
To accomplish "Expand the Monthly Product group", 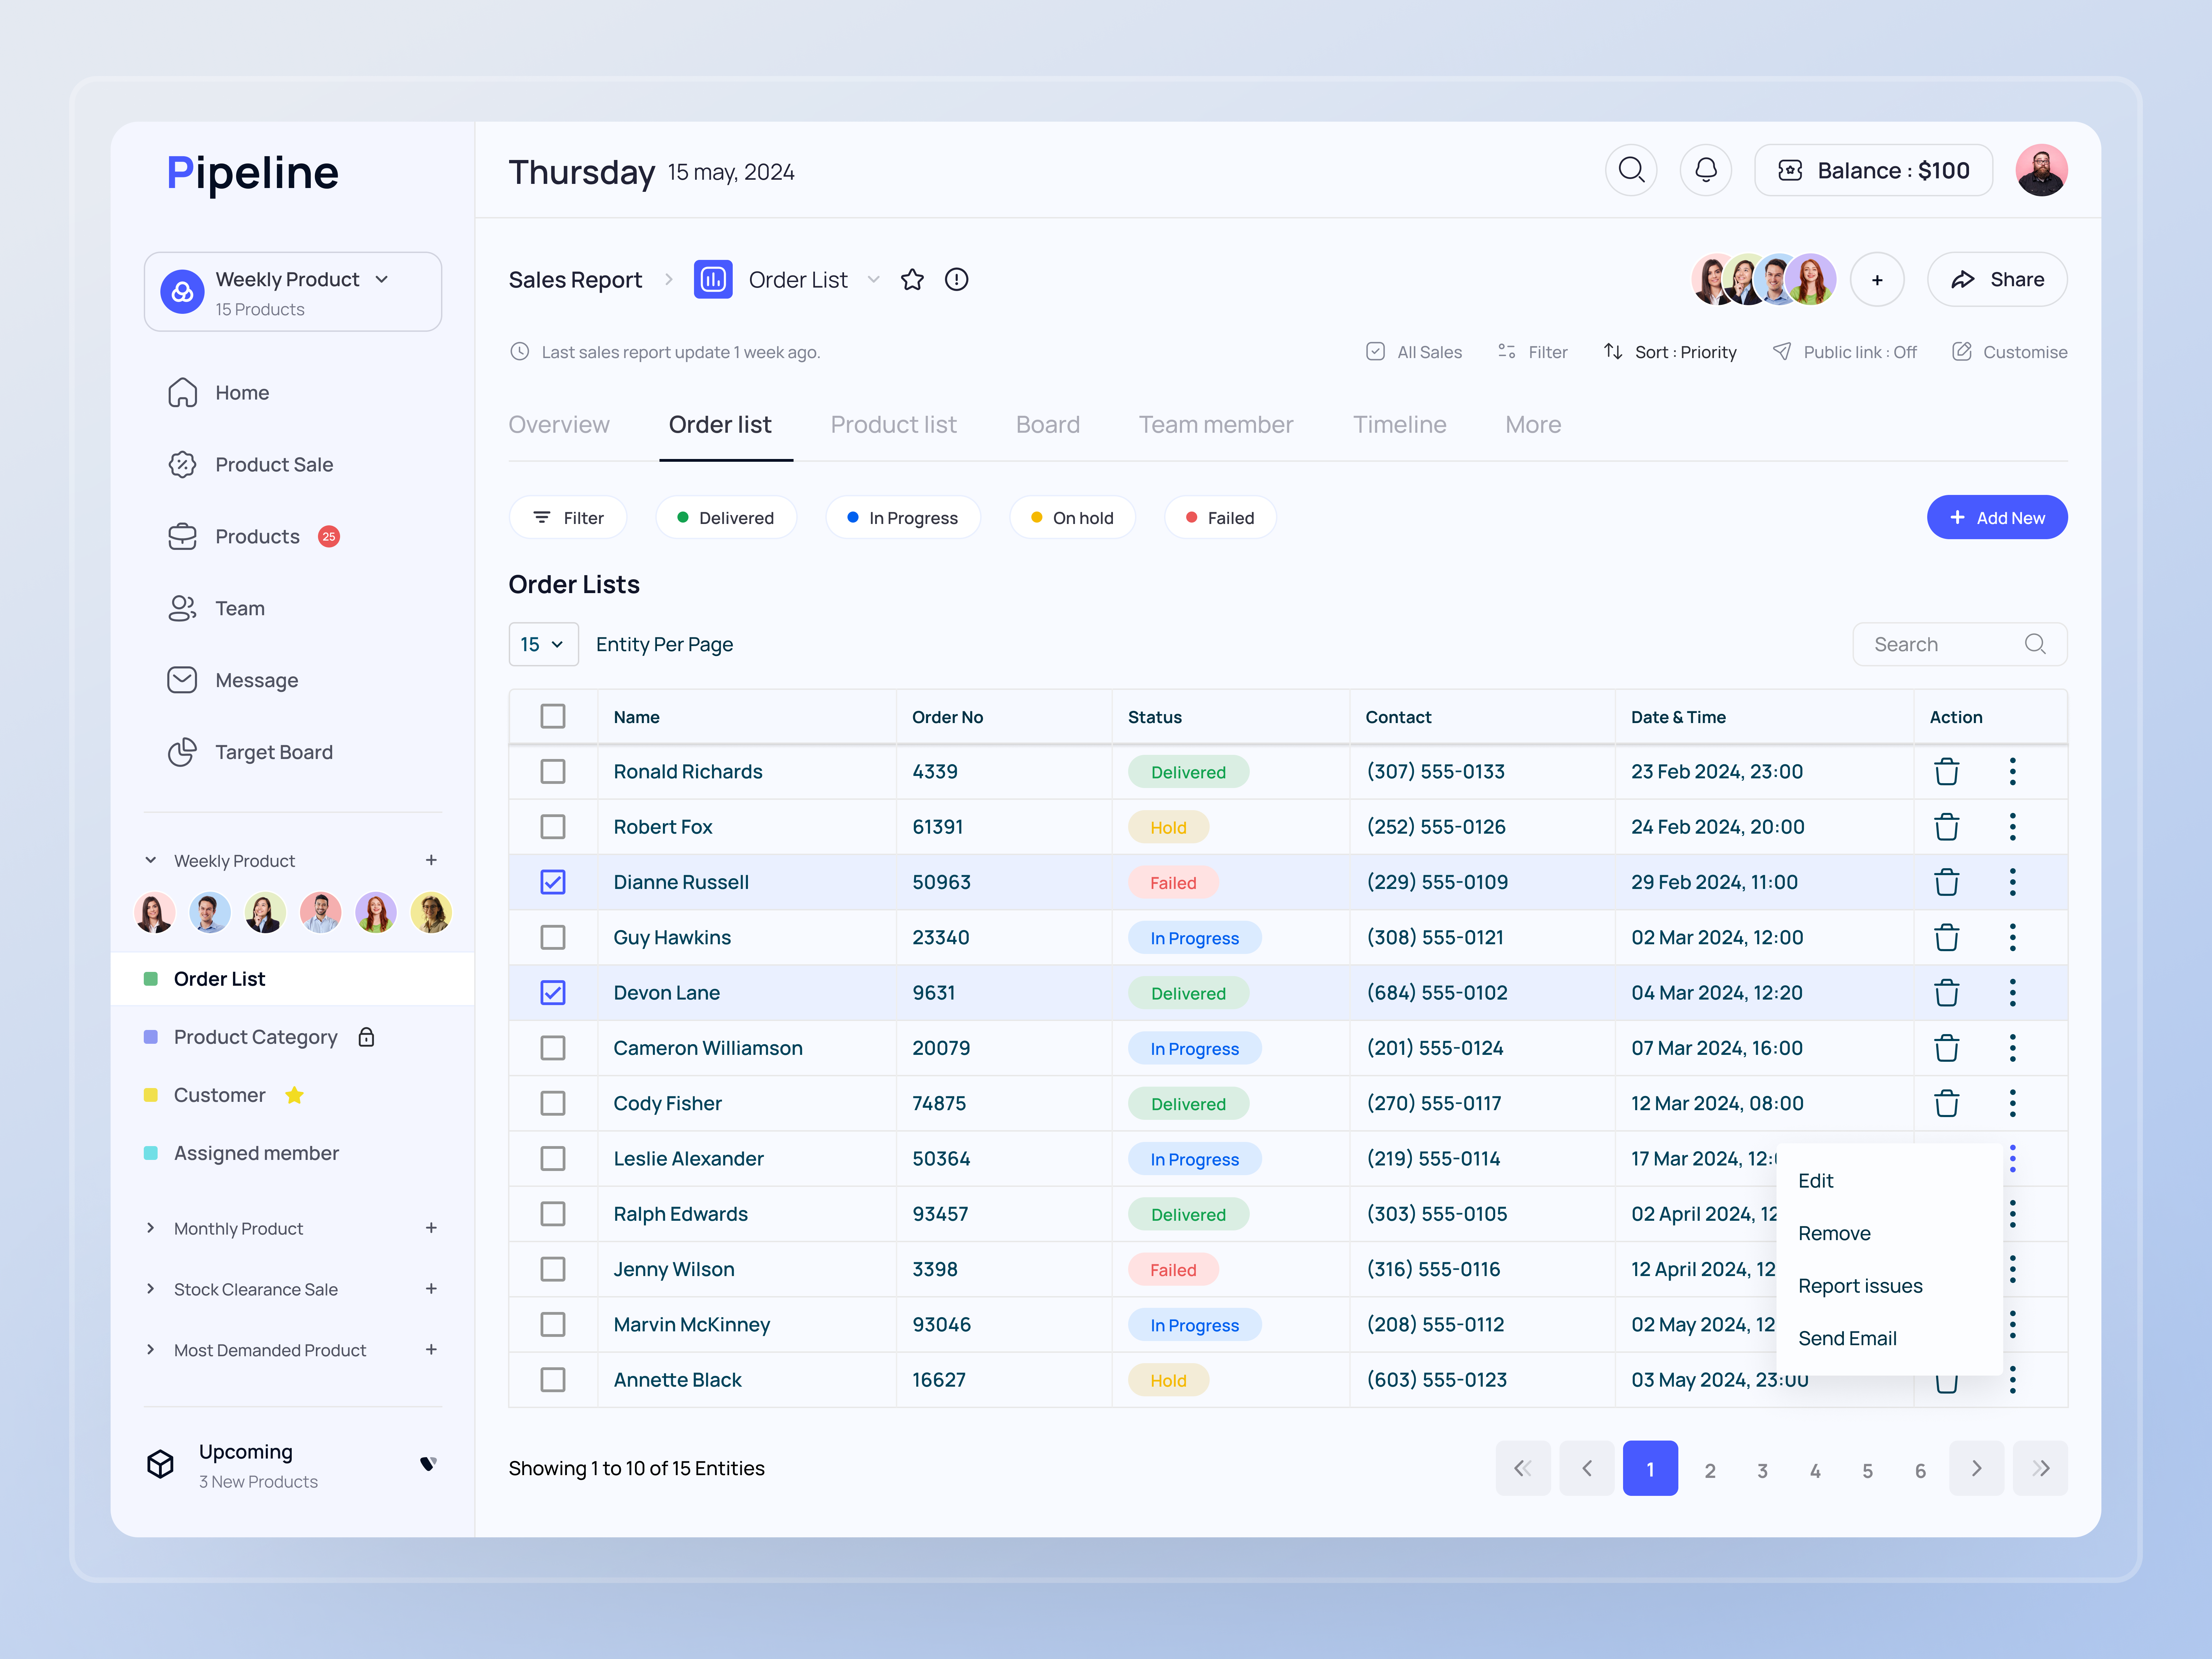I will (151, 1228).
